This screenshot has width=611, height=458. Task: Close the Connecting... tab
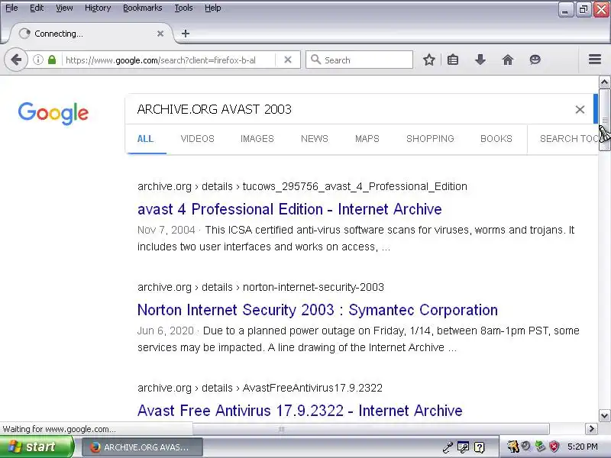click(x=160, y=34)
